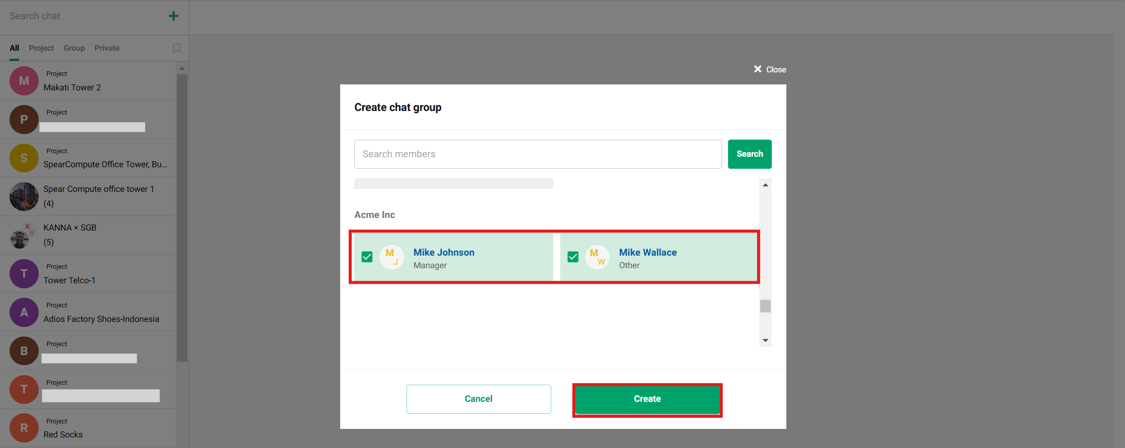Click the Makati Tower 2 avatar icon

tap(24, 81)
